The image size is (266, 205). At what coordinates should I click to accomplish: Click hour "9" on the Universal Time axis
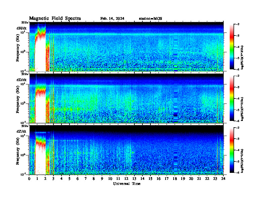102,179
